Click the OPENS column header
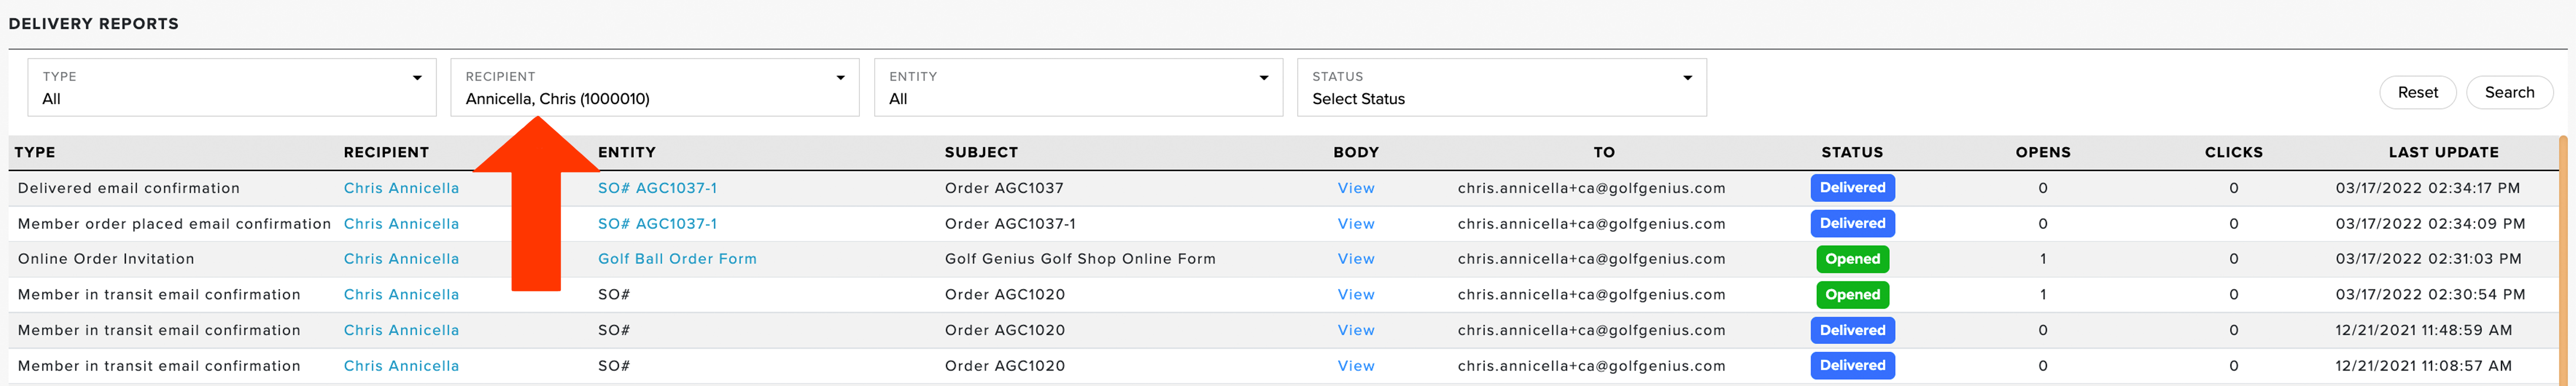This screenshot has width=2576, height=386. [2043, 152]
